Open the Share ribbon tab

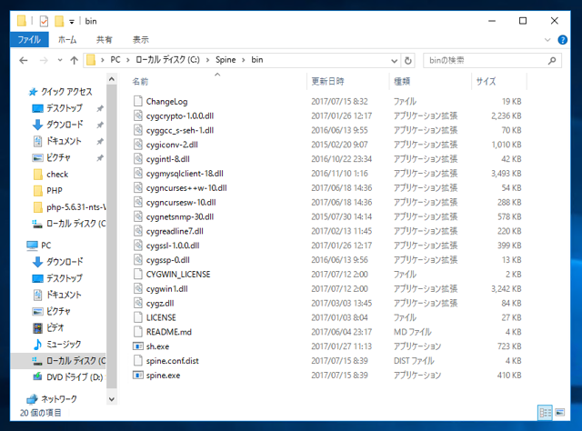105,40
